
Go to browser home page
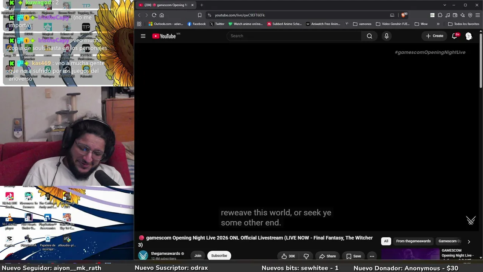(x=162, y=15)
